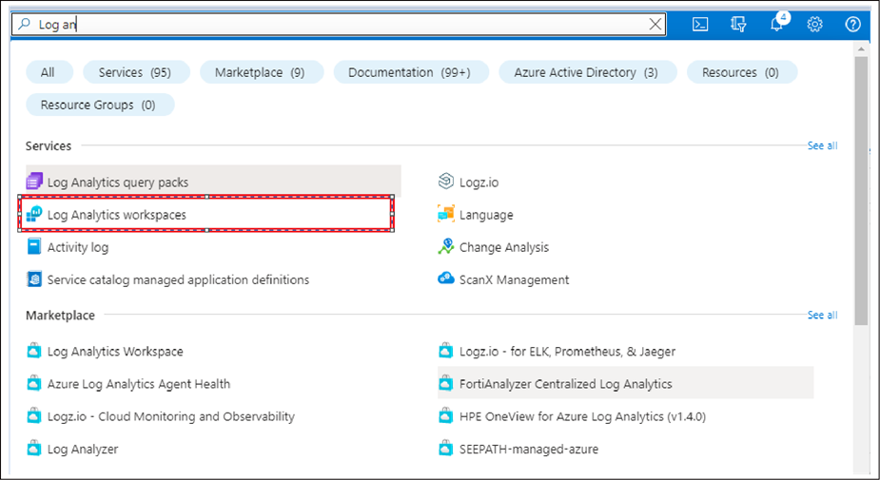Viewport: 880px width, 480px height.
Task: Open Logz.io - for ELK, Prometheus, & Jaeger
Action: coord(567,352)
